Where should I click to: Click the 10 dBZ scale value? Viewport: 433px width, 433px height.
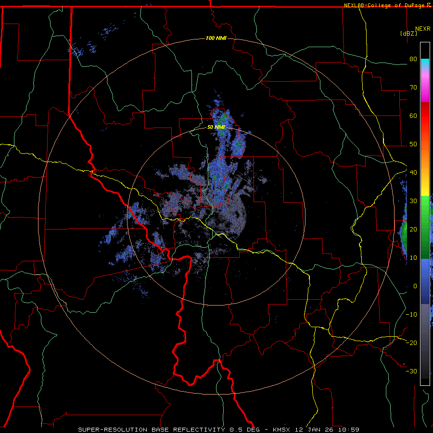tap(413, 258)
